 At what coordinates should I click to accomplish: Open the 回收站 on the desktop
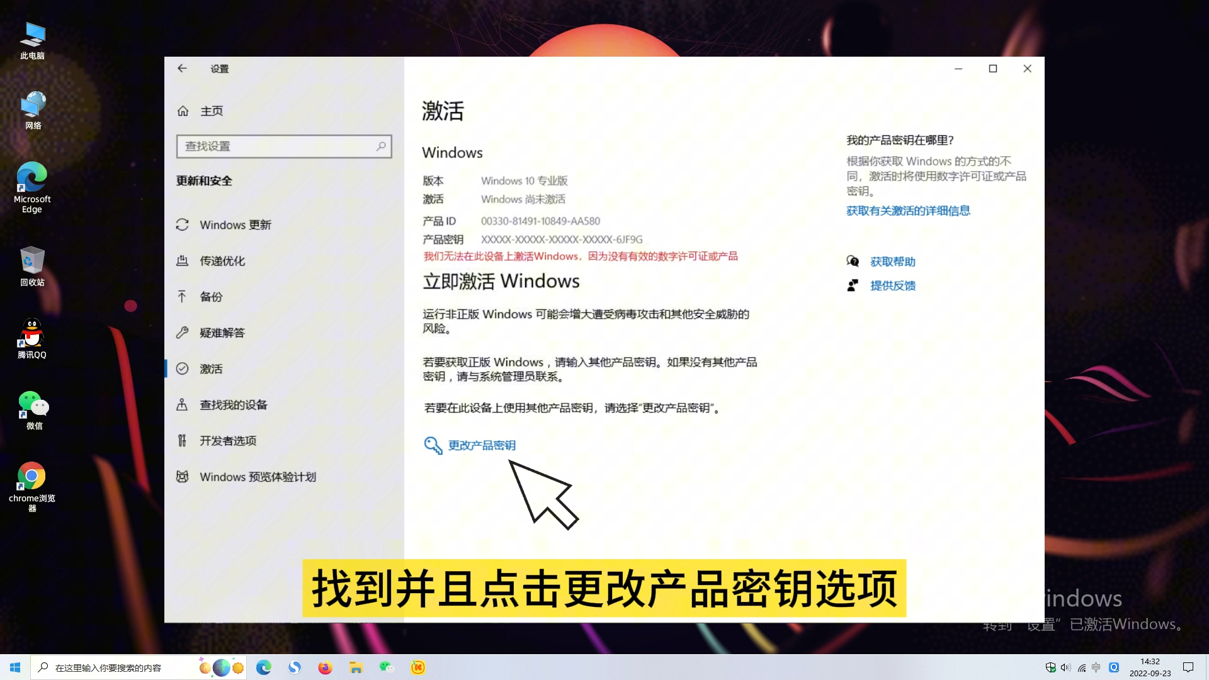click(x=32, y=264)
